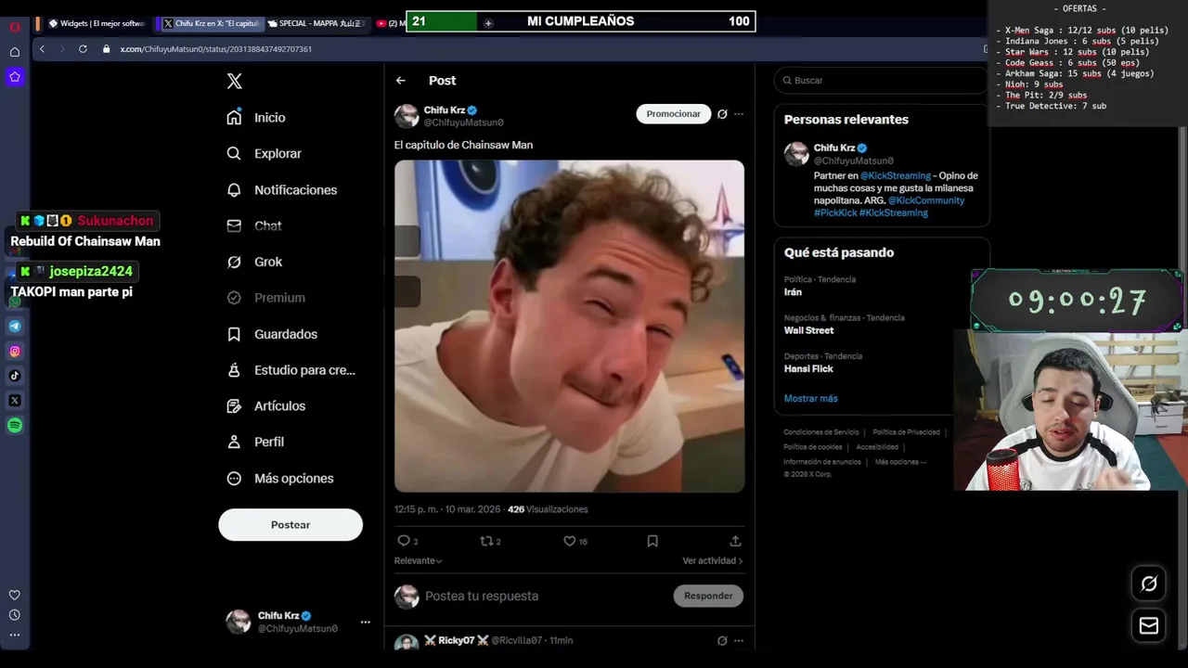Click the Grok icon on Ricky07's reply
This screenshot has height=668, width=1188.
722,641
